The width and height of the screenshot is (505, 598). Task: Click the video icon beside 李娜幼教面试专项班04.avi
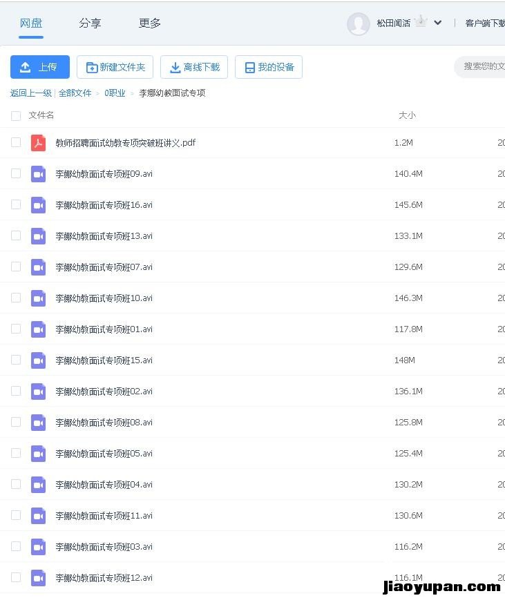coord(38,485)
